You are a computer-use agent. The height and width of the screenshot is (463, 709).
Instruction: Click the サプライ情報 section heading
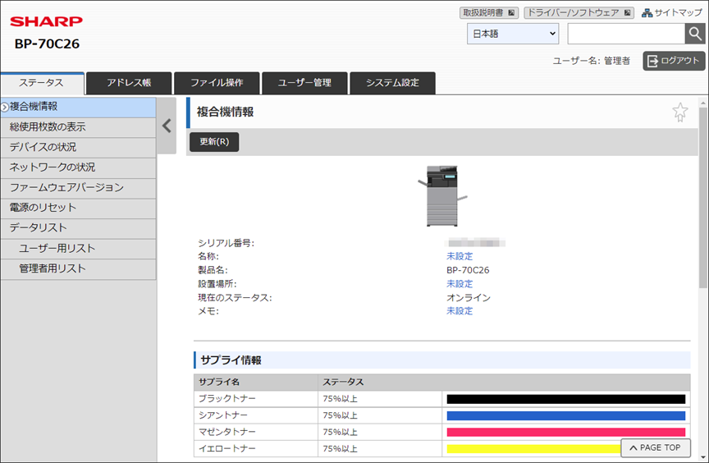(x=231, y=360)
